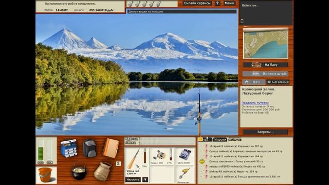This screenshot has height=185, width=329.
Task: Click the На базу button
Action: (265, 65)
